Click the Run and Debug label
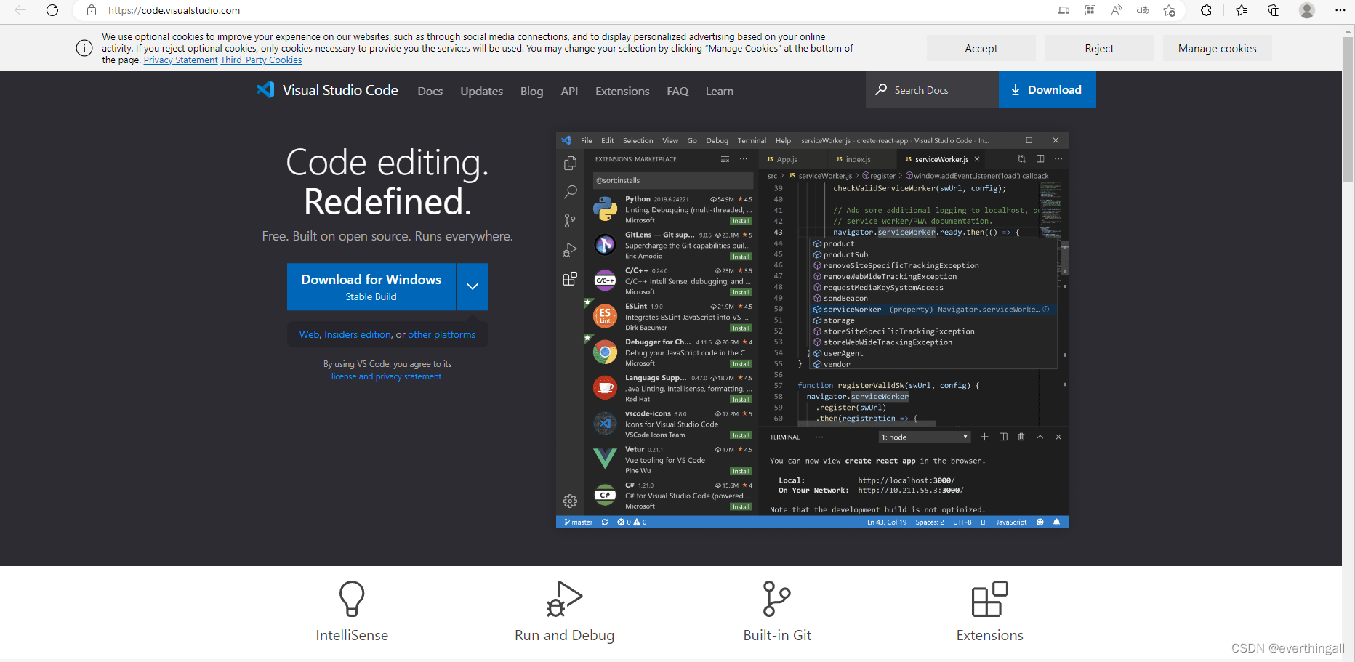Image resolution: width=1355 pixels, height=662 pixels. pos(564,635)
